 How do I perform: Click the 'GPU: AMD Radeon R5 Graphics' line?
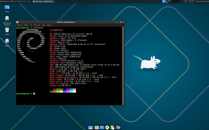pyautogui.click(x=71, y=67)
